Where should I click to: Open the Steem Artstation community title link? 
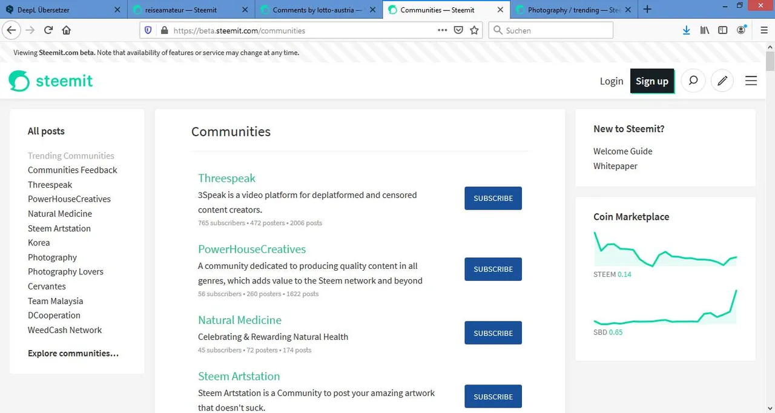pyautogui.click(x=239, y=376)
